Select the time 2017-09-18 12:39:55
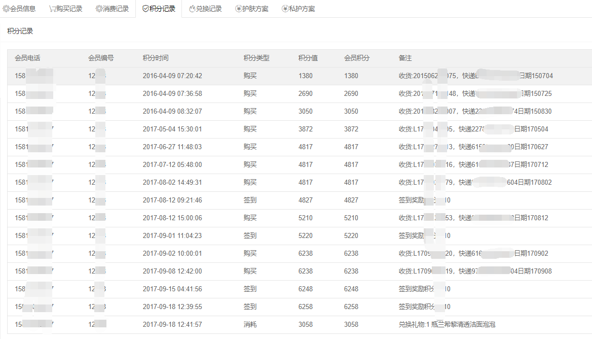The image size is (592, 339). (172, 307)
